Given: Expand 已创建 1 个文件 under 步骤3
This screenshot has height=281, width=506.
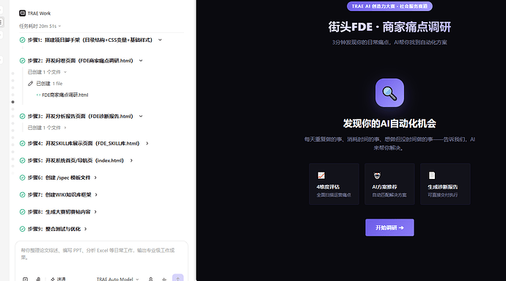Looking at the screenshot, I should (x=47, y=128).
